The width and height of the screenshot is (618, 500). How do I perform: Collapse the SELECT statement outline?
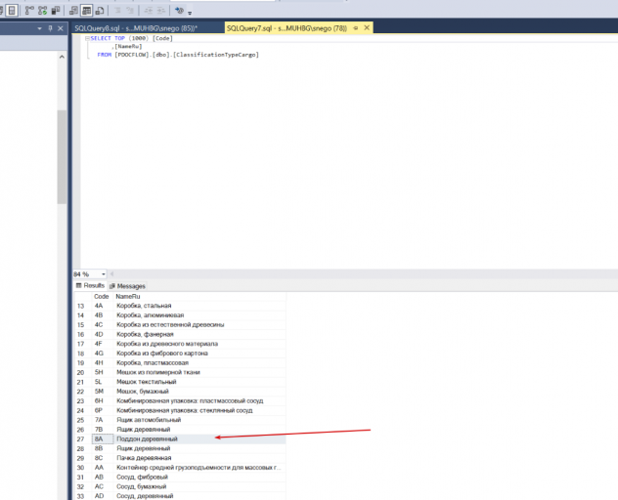87,39
